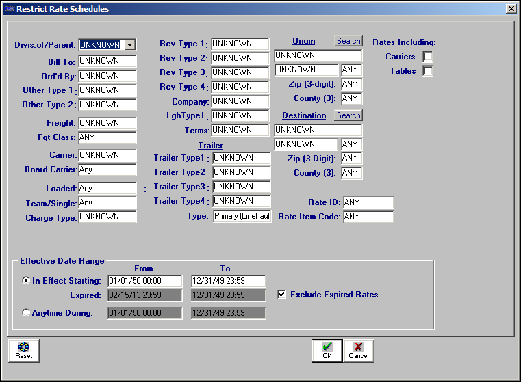Screen dimensions: 521x382
Task: Click the Destination underlined heading
Action: click(304, 115)
